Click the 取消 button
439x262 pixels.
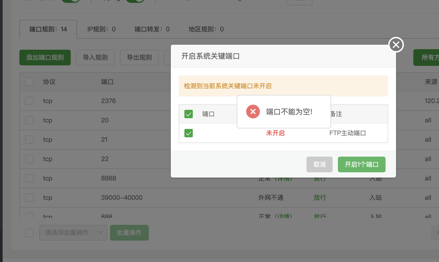319,164
